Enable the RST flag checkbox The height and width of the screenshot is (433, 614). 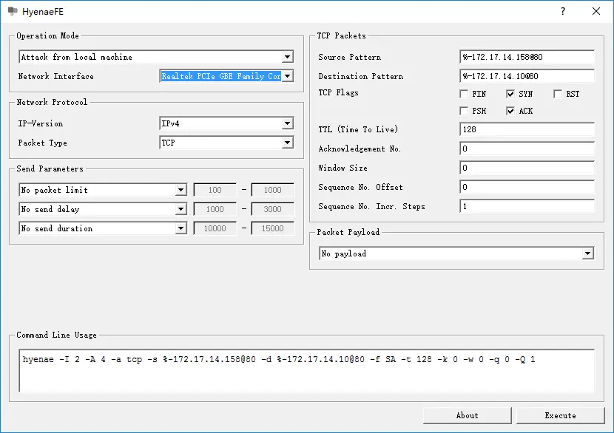[x=556, y=94]
